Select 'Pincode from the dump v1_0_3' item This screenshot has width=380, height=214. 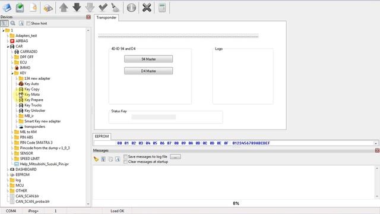tap(45, 148)
